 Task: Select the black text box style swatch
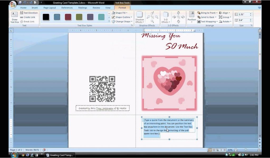(46, 17)
